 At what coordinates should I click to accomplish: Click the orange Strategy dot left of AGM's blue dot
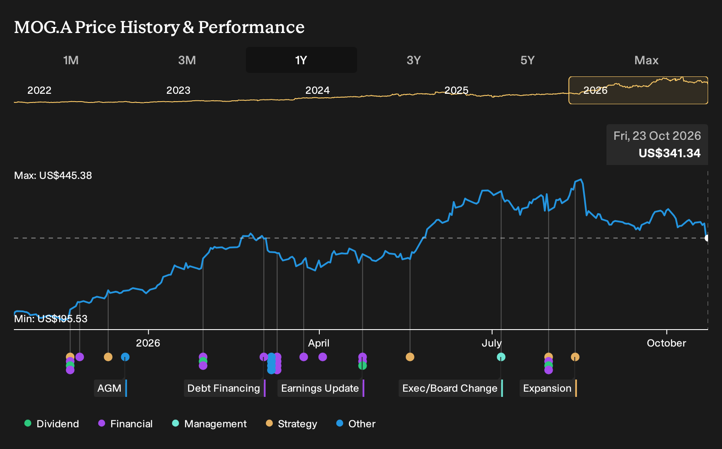coord(108,357)
